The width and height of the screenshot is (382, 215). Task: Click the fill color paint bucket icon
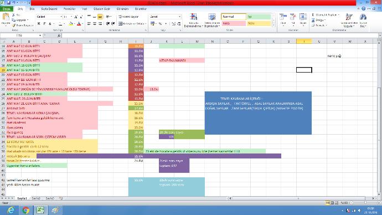(71, 24)
